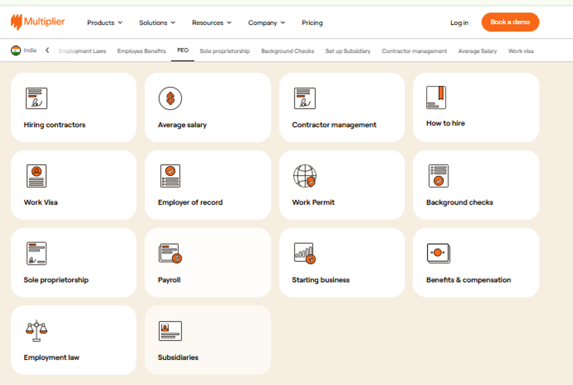Open the Payroll card title
Image resolution: width=573 pixels, height=385 pixels.
coord(169,280)
